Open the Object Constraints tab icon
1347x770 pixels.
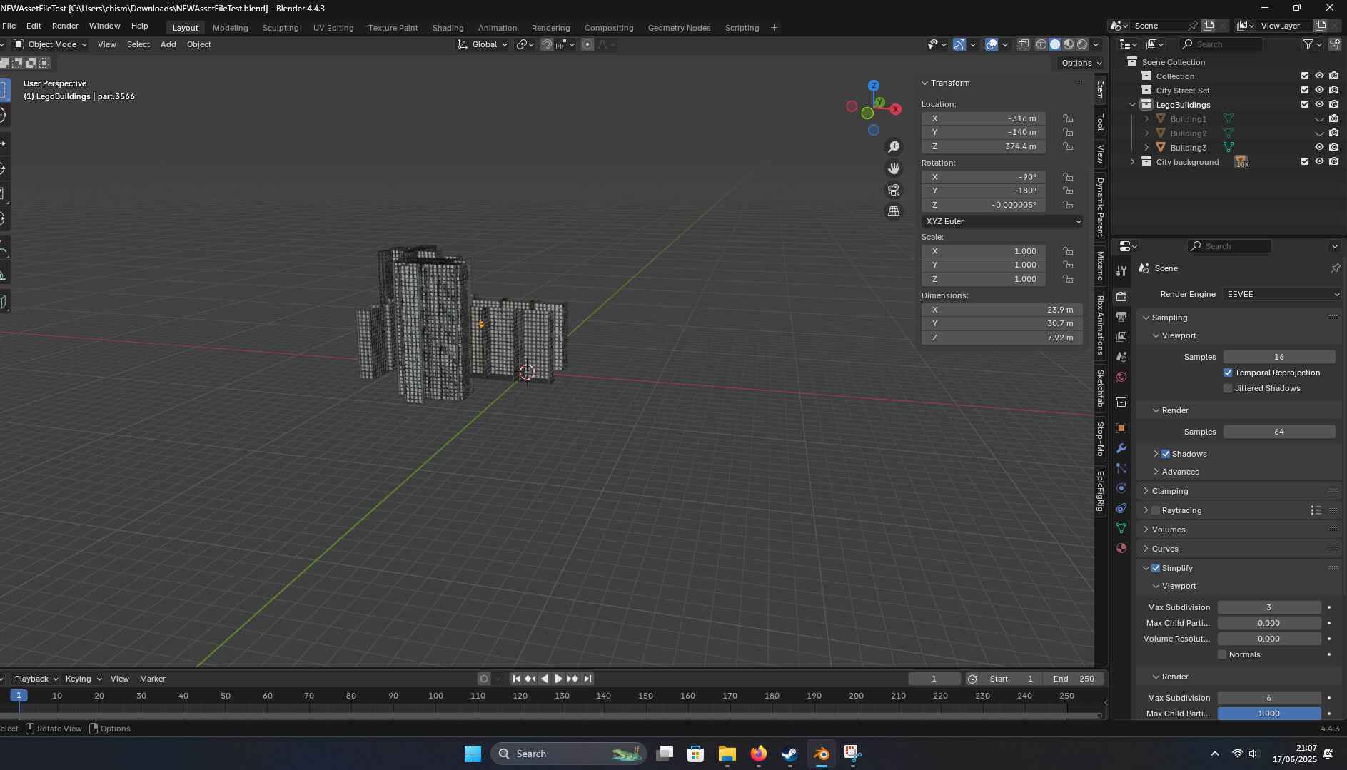tap(1121, 508)
